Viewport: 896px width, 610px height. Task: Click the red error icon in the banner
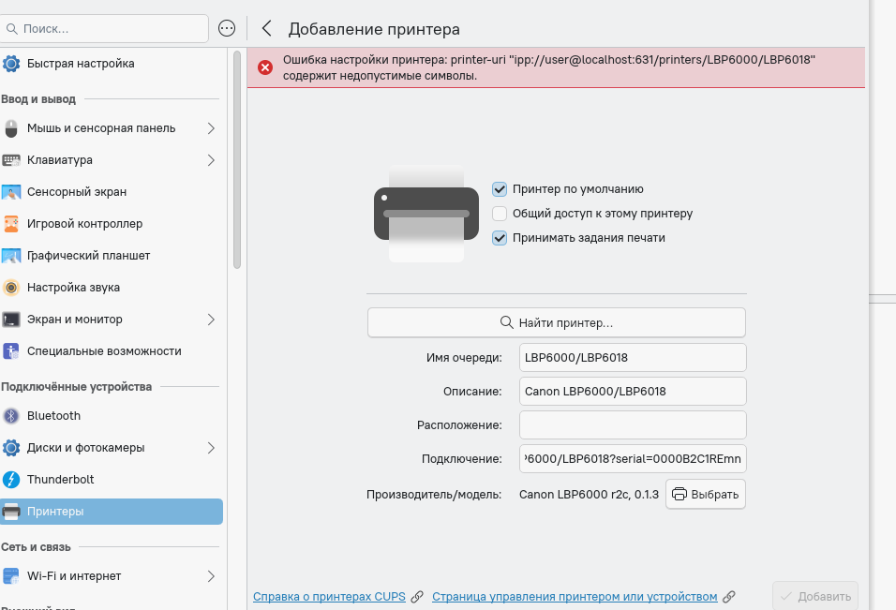265,67
